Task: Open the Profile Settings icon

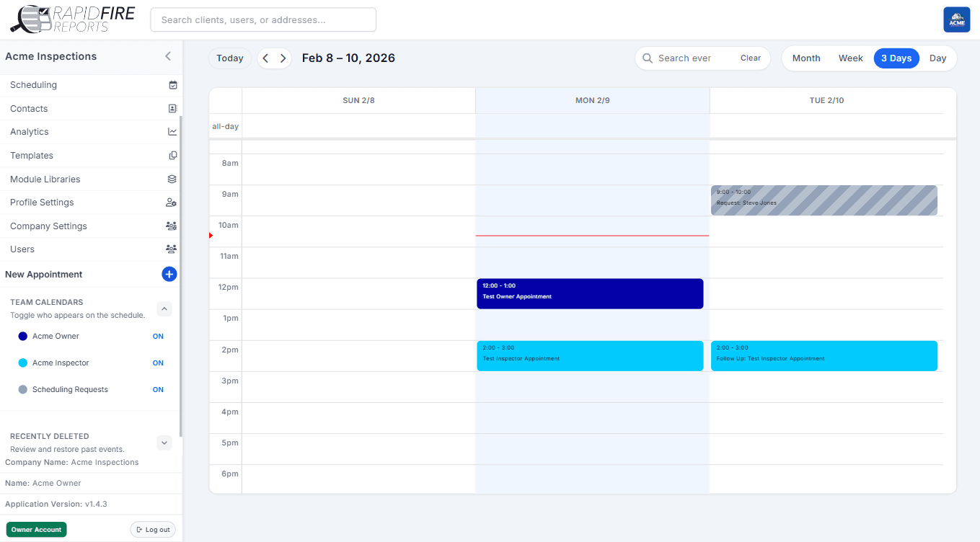Action: tap(172, 202)
